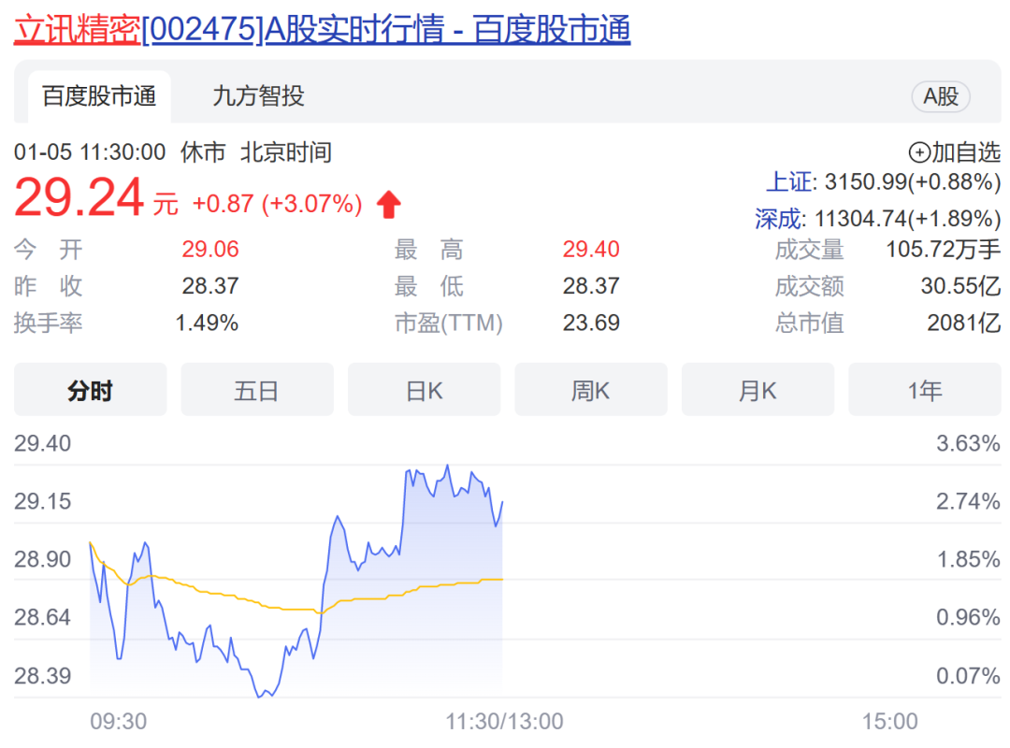Switch to the 百度股市通 tab
The height and width of the screenshot is (748, 1010).
pyautogui.click(x=99, y=96)
